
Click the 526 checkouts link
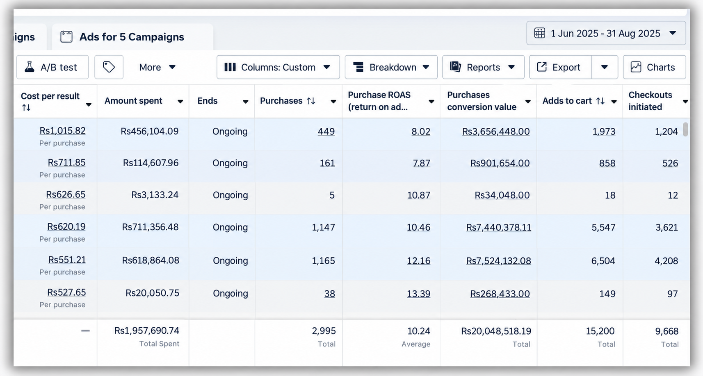(670, 163)
